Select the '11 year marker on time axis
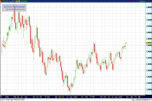This screenshot has width=152, height=101. [x=2, y=96]
